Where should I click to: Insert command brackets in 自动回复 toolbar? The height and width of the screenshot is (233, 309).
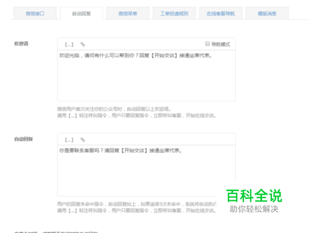click(69, 140)
